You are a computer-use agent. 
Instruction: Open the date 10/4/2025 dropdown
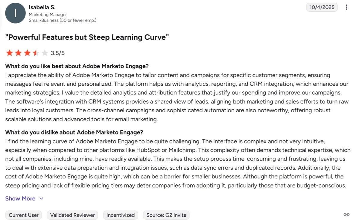(322, 7)
